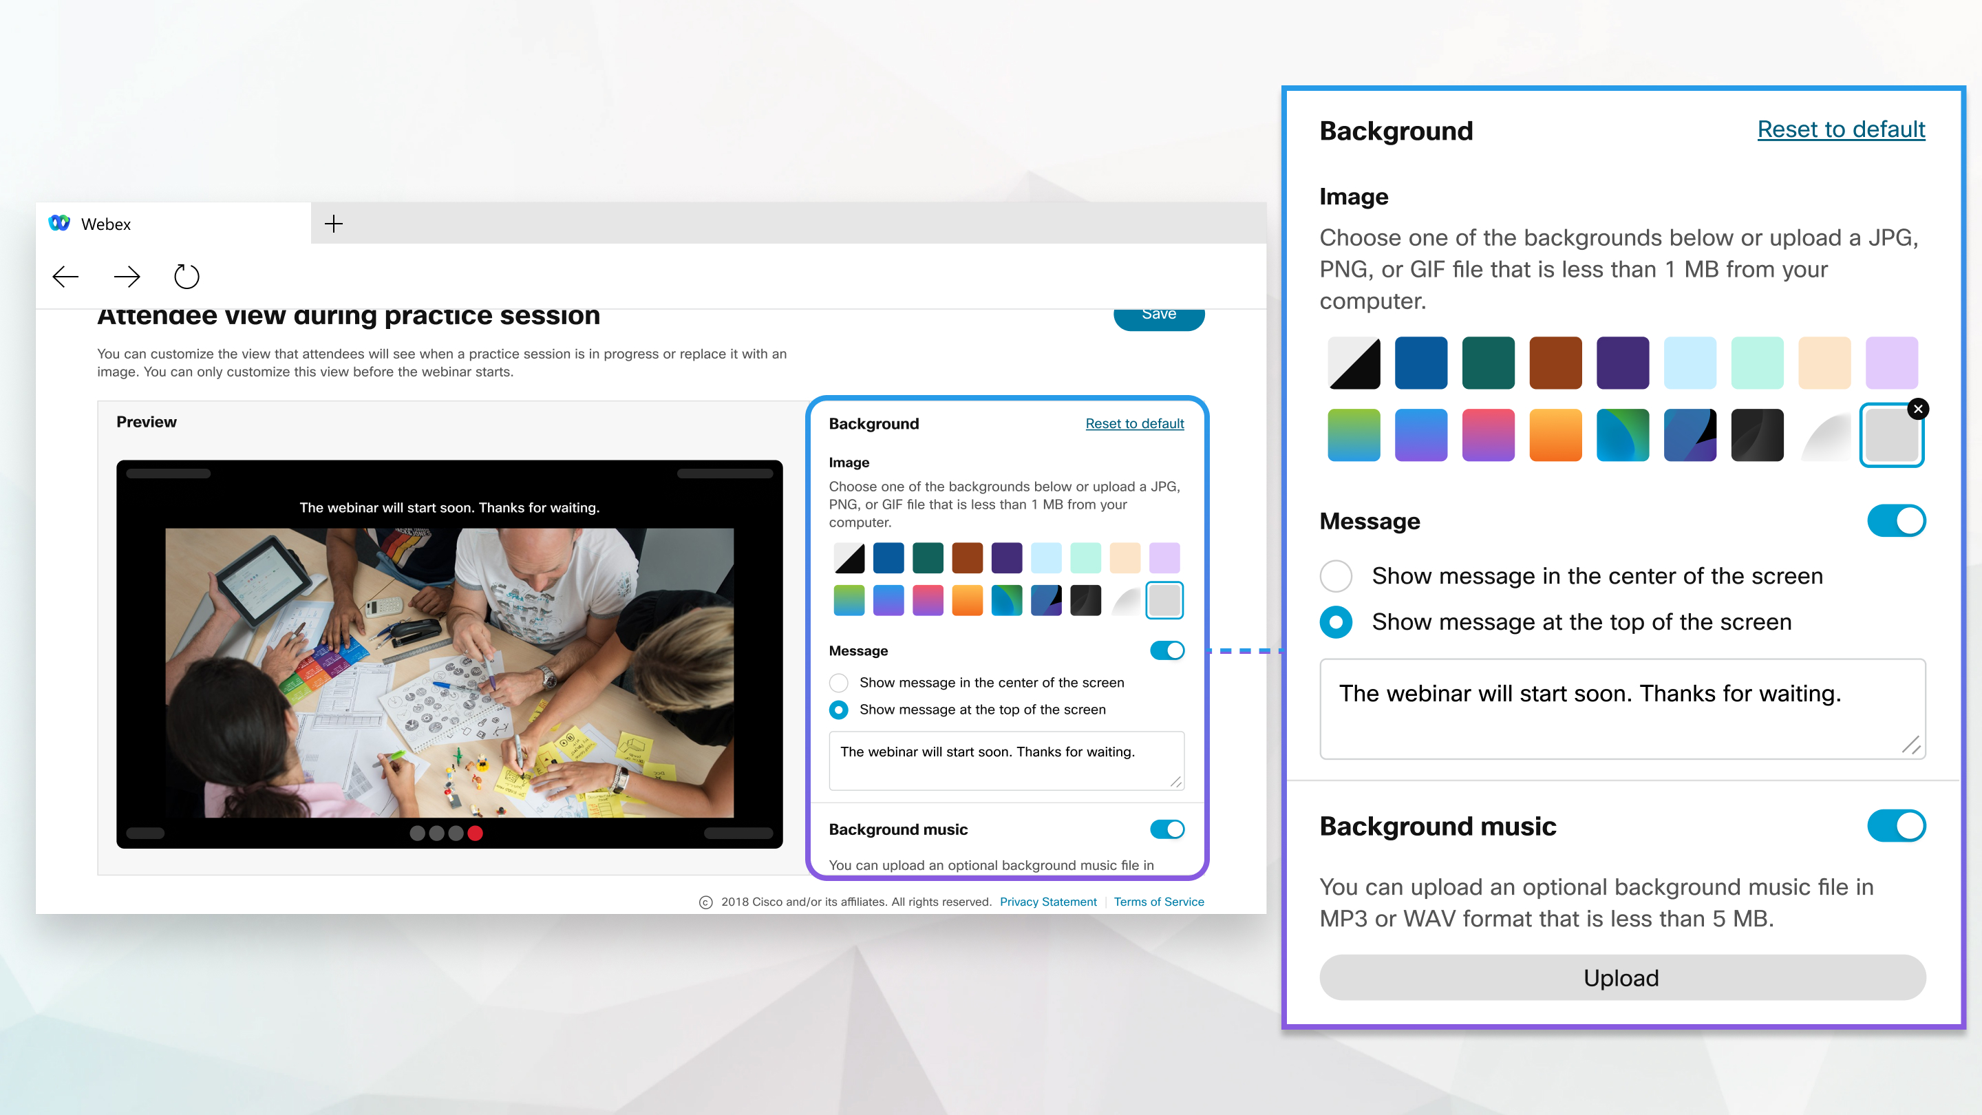Toggle Background music switch off
Image resolution: width=1982 pixels, height=1115 pixels.
(1896, 827)
